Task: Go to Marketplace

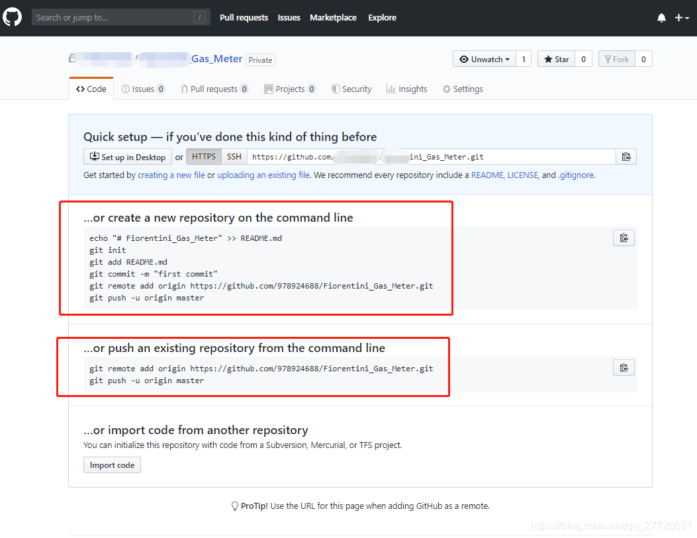Action: pos(333,18)
